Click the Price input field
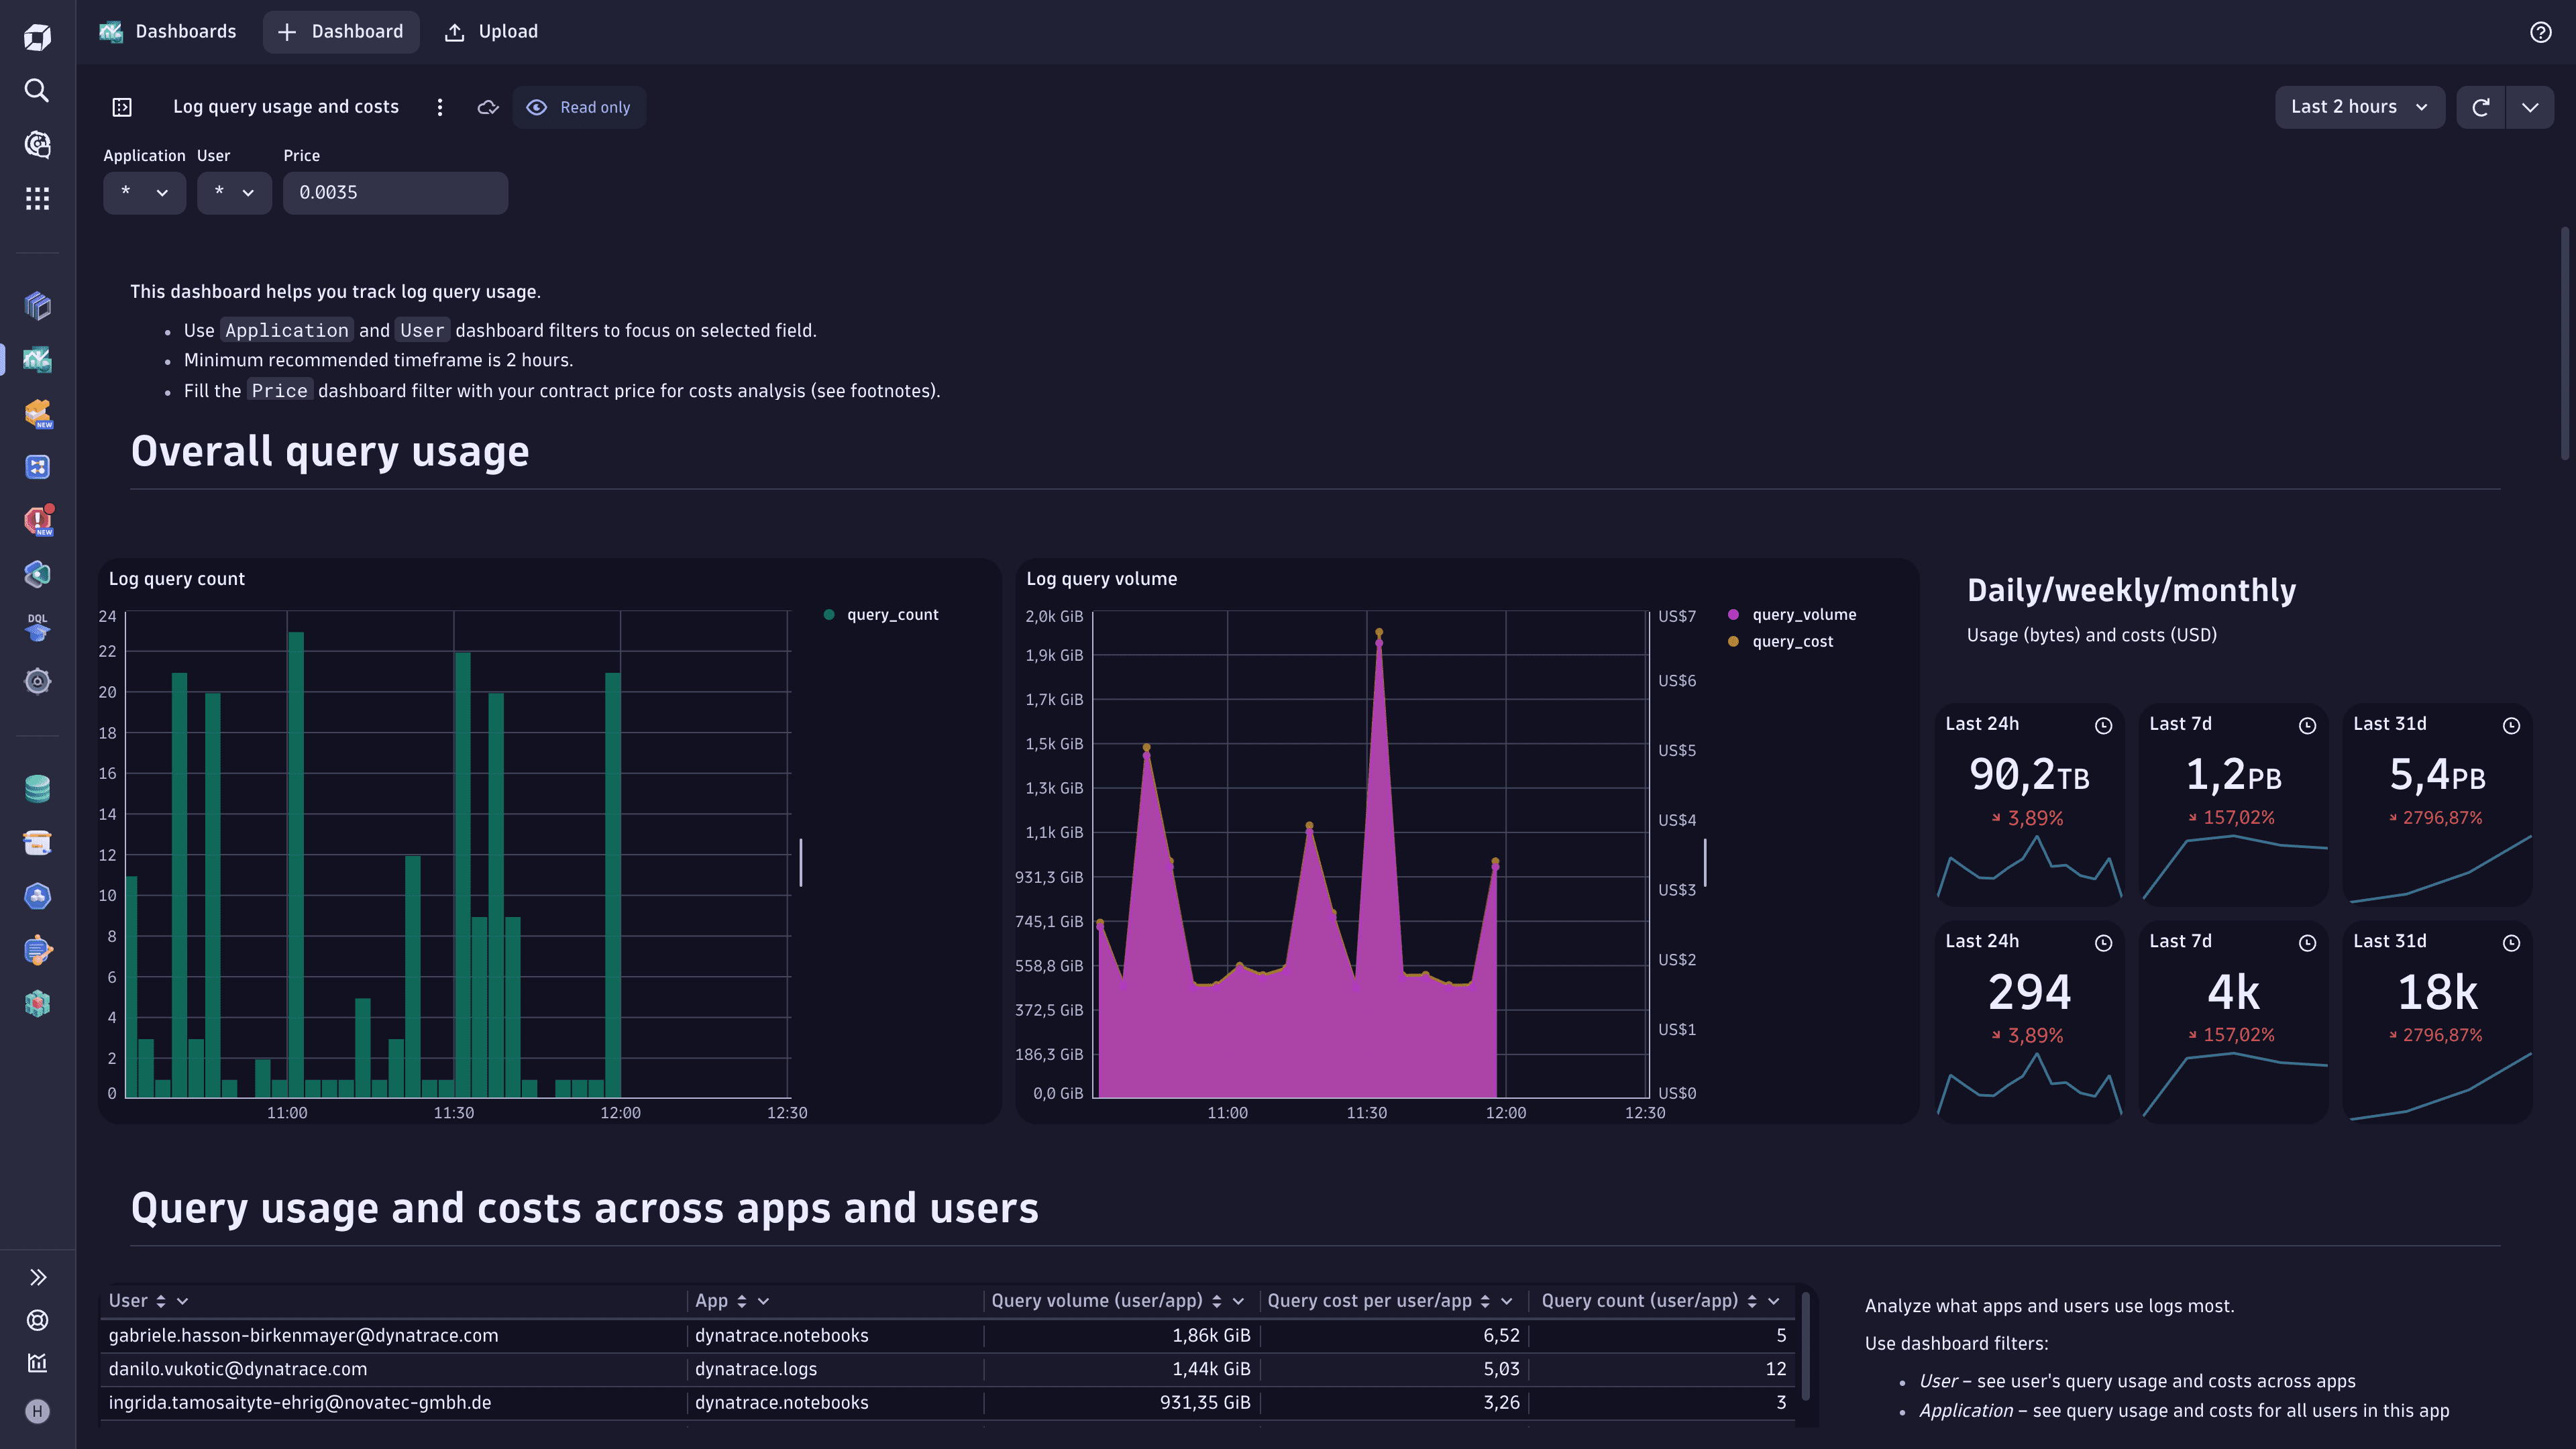Viewport: 2576px width, 1449px height. pyautogui.click(x=392, y=191)
